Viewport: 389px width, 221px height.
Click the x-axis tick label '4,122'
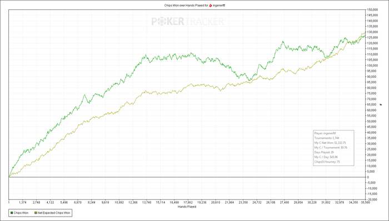(x=50, y=203)
